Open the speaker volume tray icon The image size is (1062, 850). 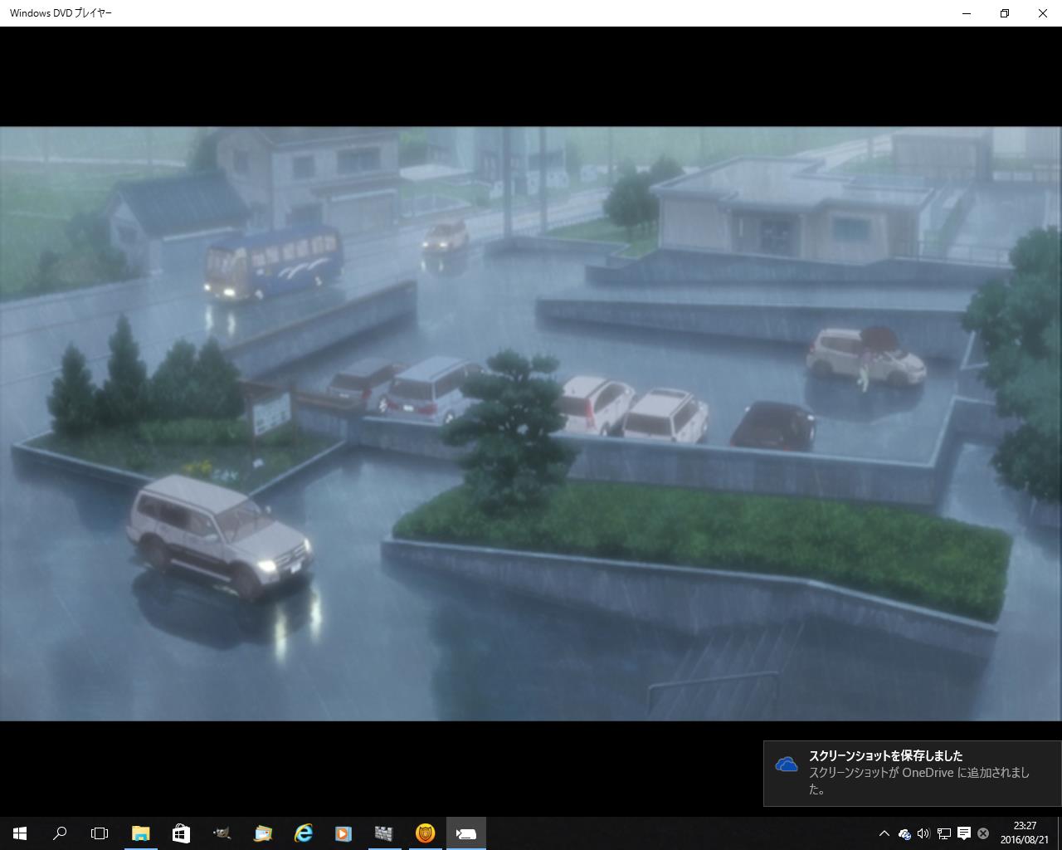923,833
